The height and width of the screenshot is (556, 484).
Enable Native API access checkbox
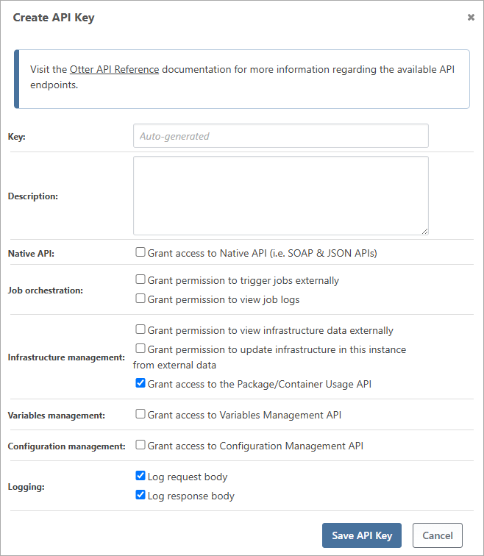pyautogui.click(x=140, y=252)
